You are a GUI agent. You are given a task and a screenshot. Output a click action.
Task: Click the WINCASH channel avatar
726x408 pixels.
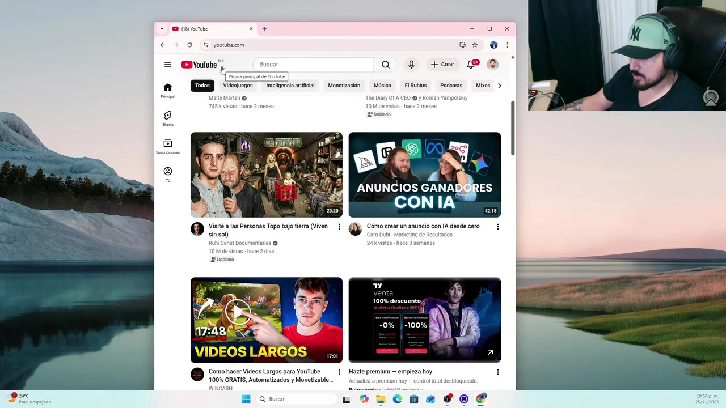[197, 375]
